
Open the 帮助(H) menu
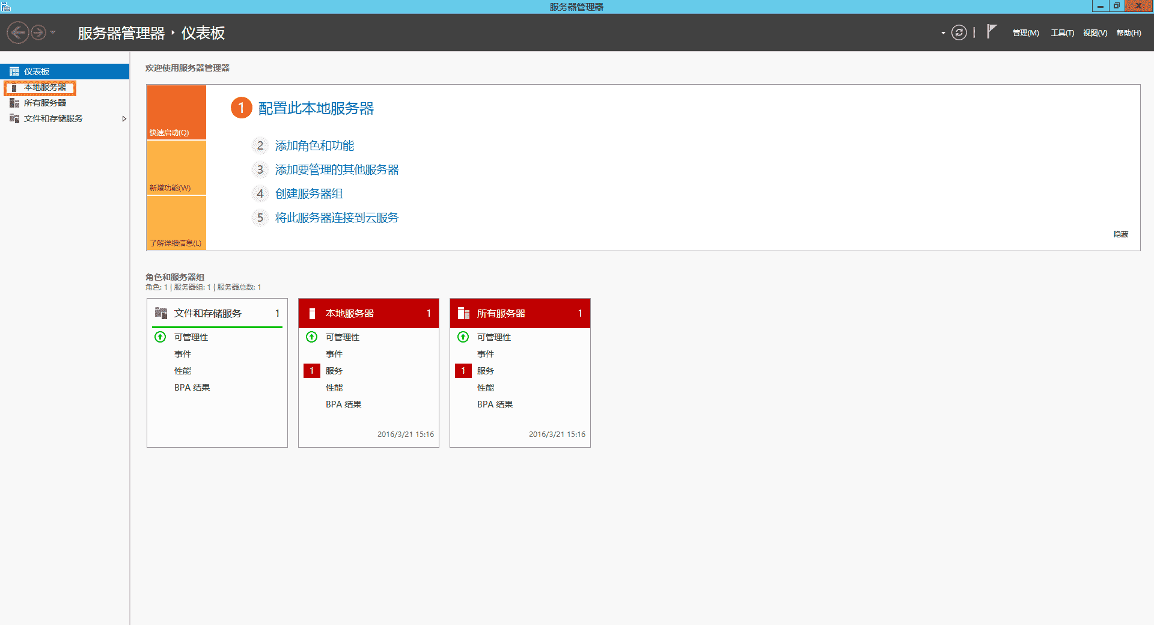coord(1129,33)
